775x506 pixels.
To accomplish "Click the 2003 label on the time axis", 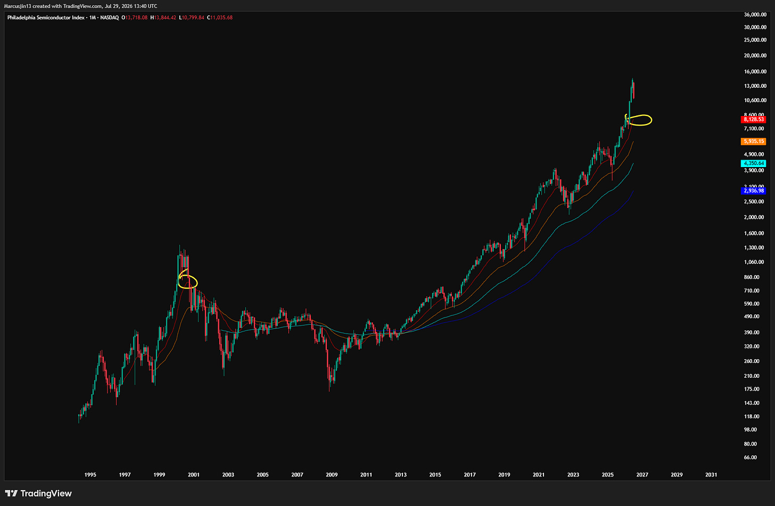I will (x=228, y=475).
